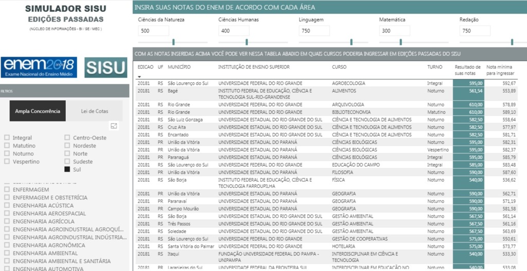
Task: Click Resultado de suas notas header
Action: [467, 70]
